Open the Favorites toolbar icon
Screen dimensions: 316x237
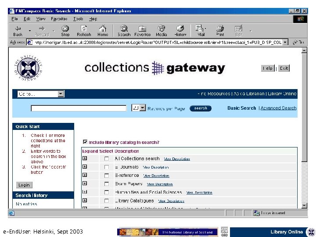(x=143, y=31)
